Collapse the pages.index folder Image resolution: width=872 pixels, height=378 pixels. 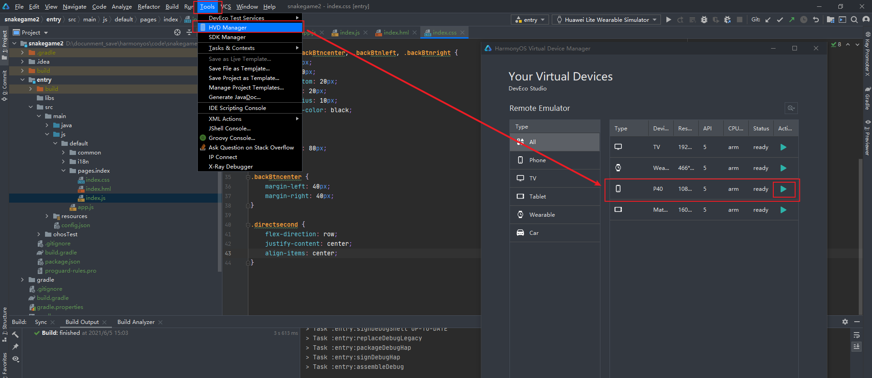[x=63, y=170]
